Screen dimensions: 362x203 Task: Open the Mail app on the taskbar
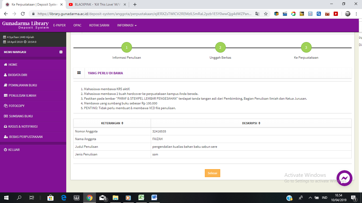pyautogui.click(x=103, y=198)
